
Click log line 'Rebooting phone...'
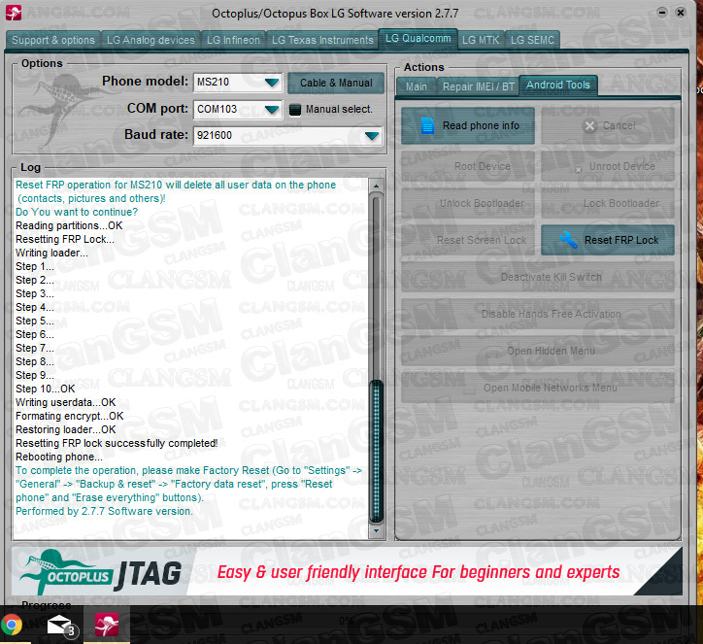pyautogui.click(x=58, y=457)
